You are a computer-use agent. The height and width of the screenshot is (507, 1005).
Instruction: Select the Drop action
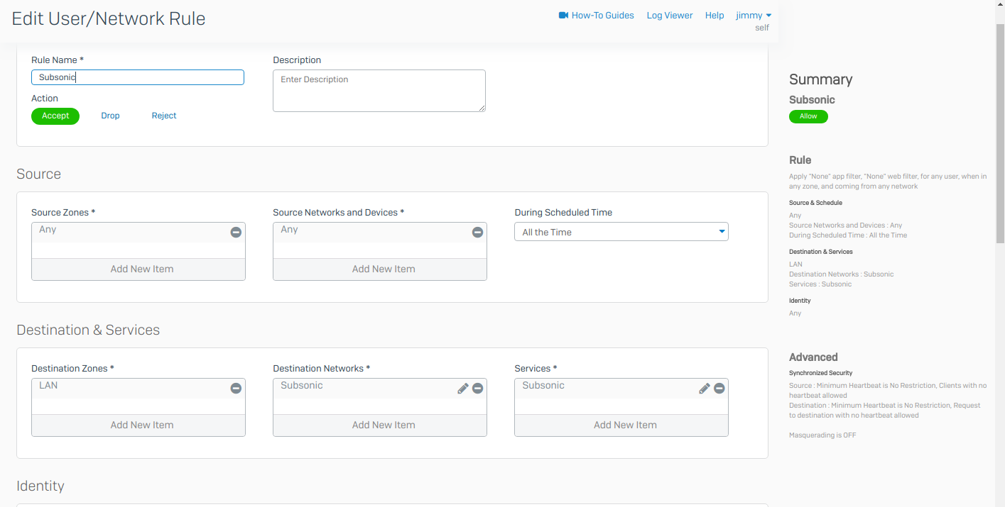[x=110, y=116]
